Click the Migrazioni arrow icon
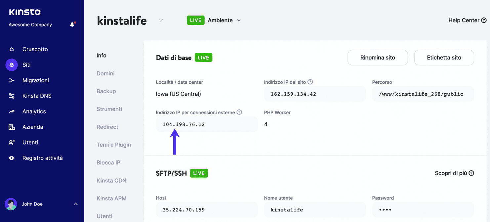Screen dimensions: 490x222 pos(12,80)
